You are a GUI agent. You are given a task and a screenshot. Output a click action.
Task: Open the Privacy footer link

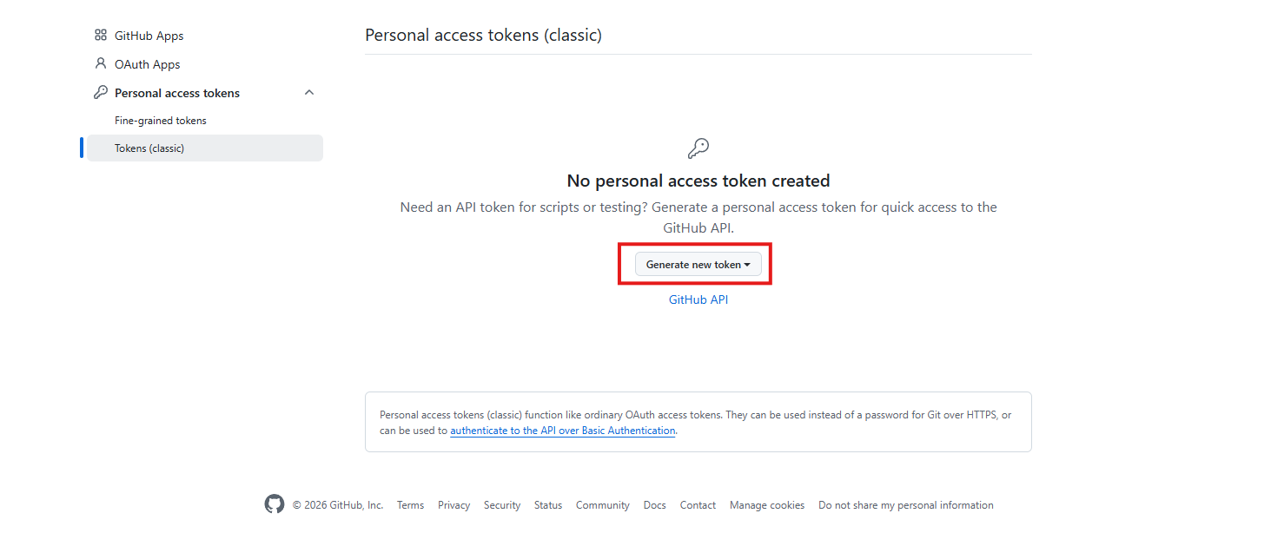pos(453,504)
